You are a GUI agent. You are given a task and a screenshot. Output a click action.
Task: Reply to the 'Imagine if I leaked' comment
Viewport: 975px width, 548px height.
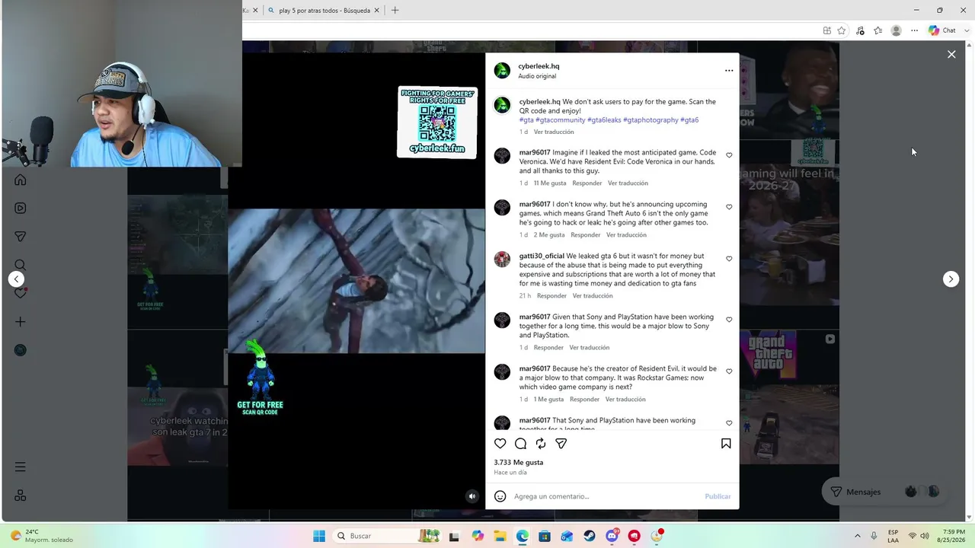(x=587, y=183)
